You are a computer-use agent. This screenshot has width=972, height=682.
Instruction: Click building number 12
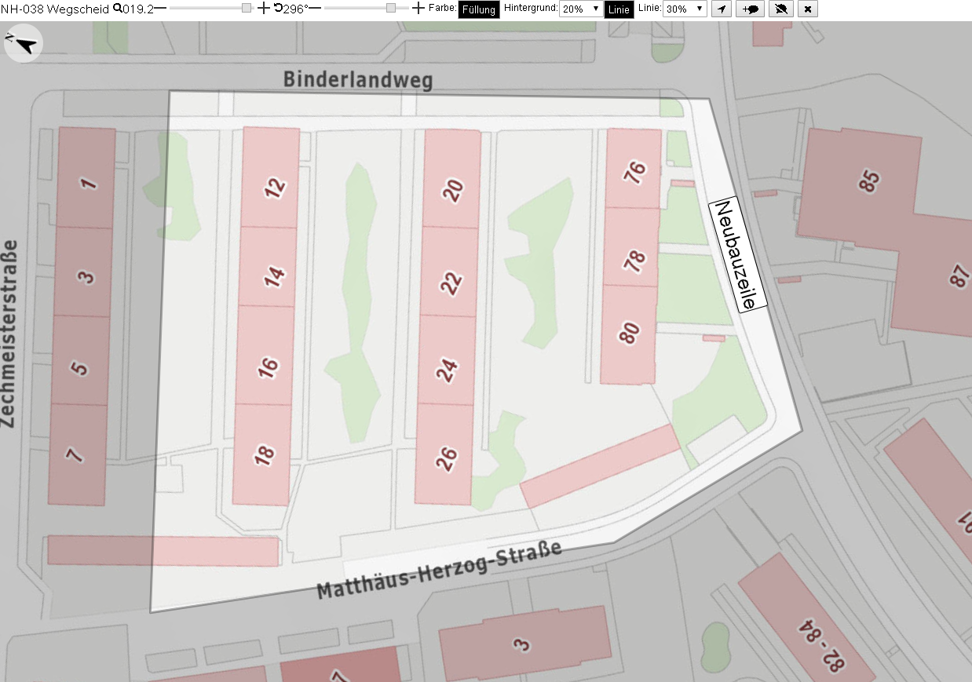(x=276, y=188)
